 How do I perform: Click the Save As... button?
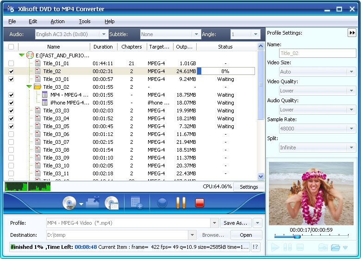pyautogui.click(x=236, y=223)
